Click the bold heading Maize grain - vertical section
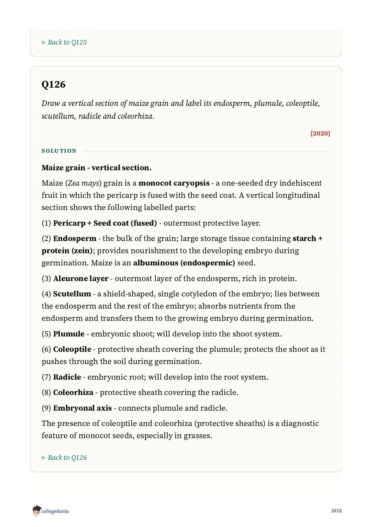This screenshot has width=372, height=527. coord(97,168)
